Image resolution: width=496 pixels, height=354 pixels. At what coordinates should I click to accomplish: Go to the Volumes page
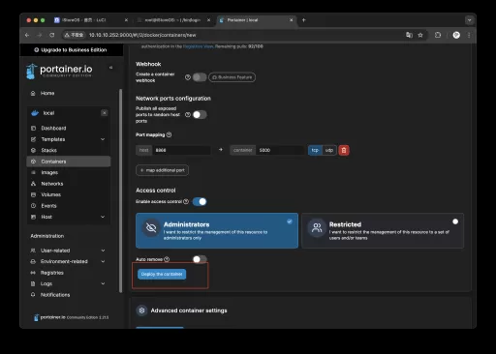[x=50, y=194]
